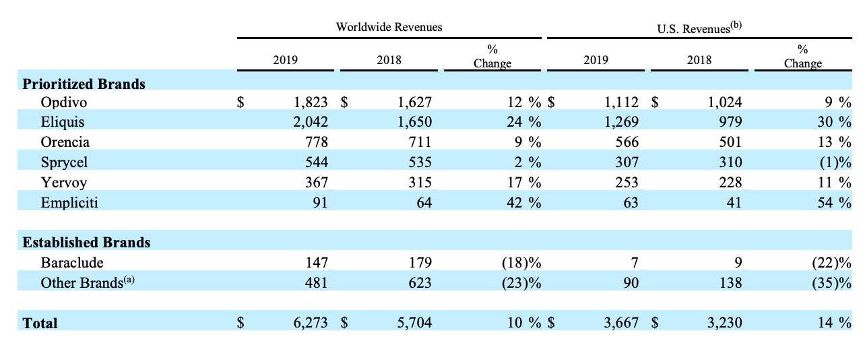Click Sprycel 2019 worldwide value 544
The image size is (863, 339).
(316, 162)
